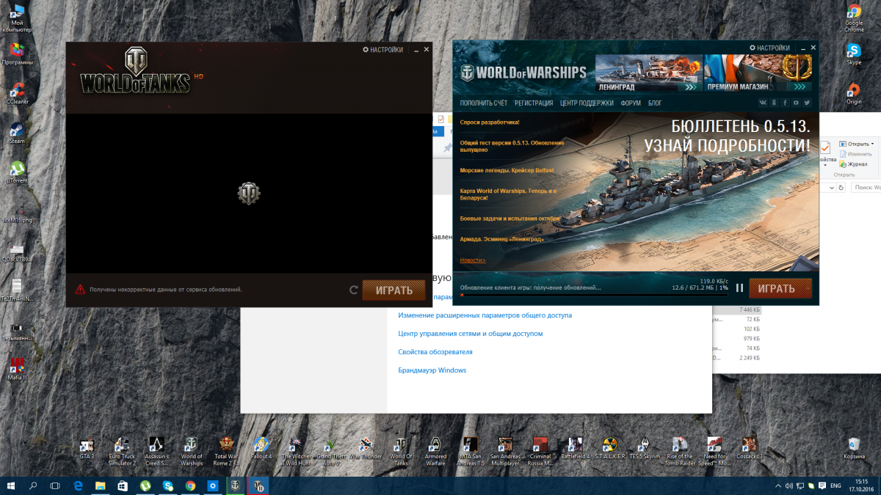Open the Fallout 4 desktop shortcut

[x=262, y=449]
